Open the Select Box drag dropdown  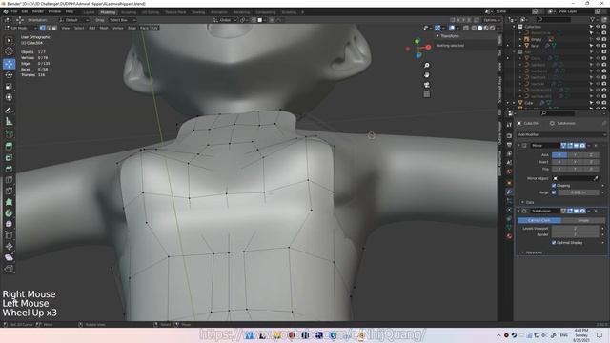122,20
